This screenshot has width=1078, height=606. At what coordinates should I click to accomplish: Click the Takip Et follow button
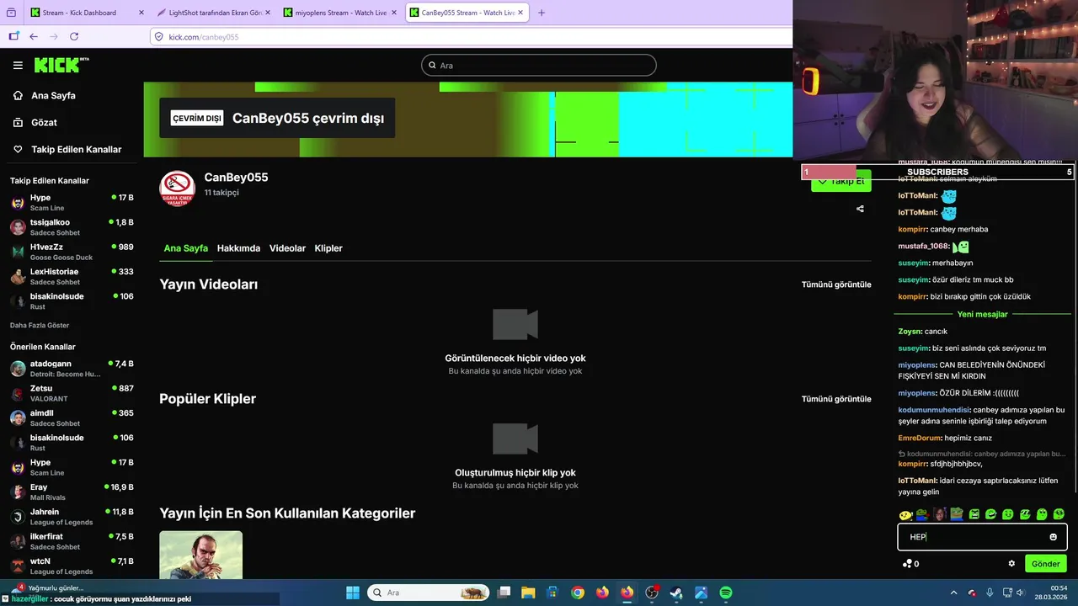[841, 181]
